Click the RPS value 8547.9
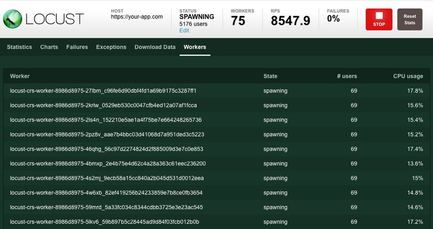The image size is (433, 229). (x=291, y=21)
